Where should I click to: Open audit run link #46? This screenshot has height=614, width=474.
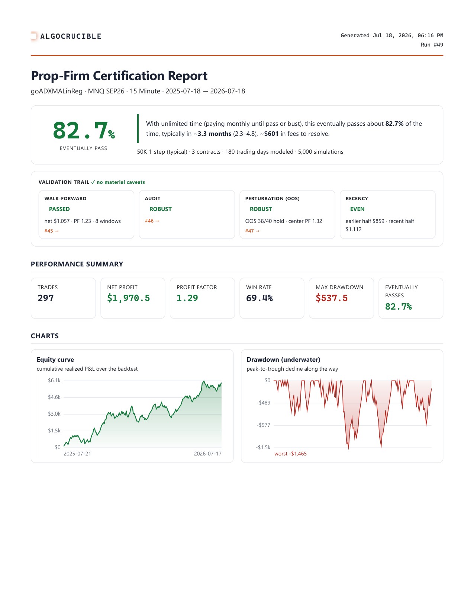coord(152,221)
